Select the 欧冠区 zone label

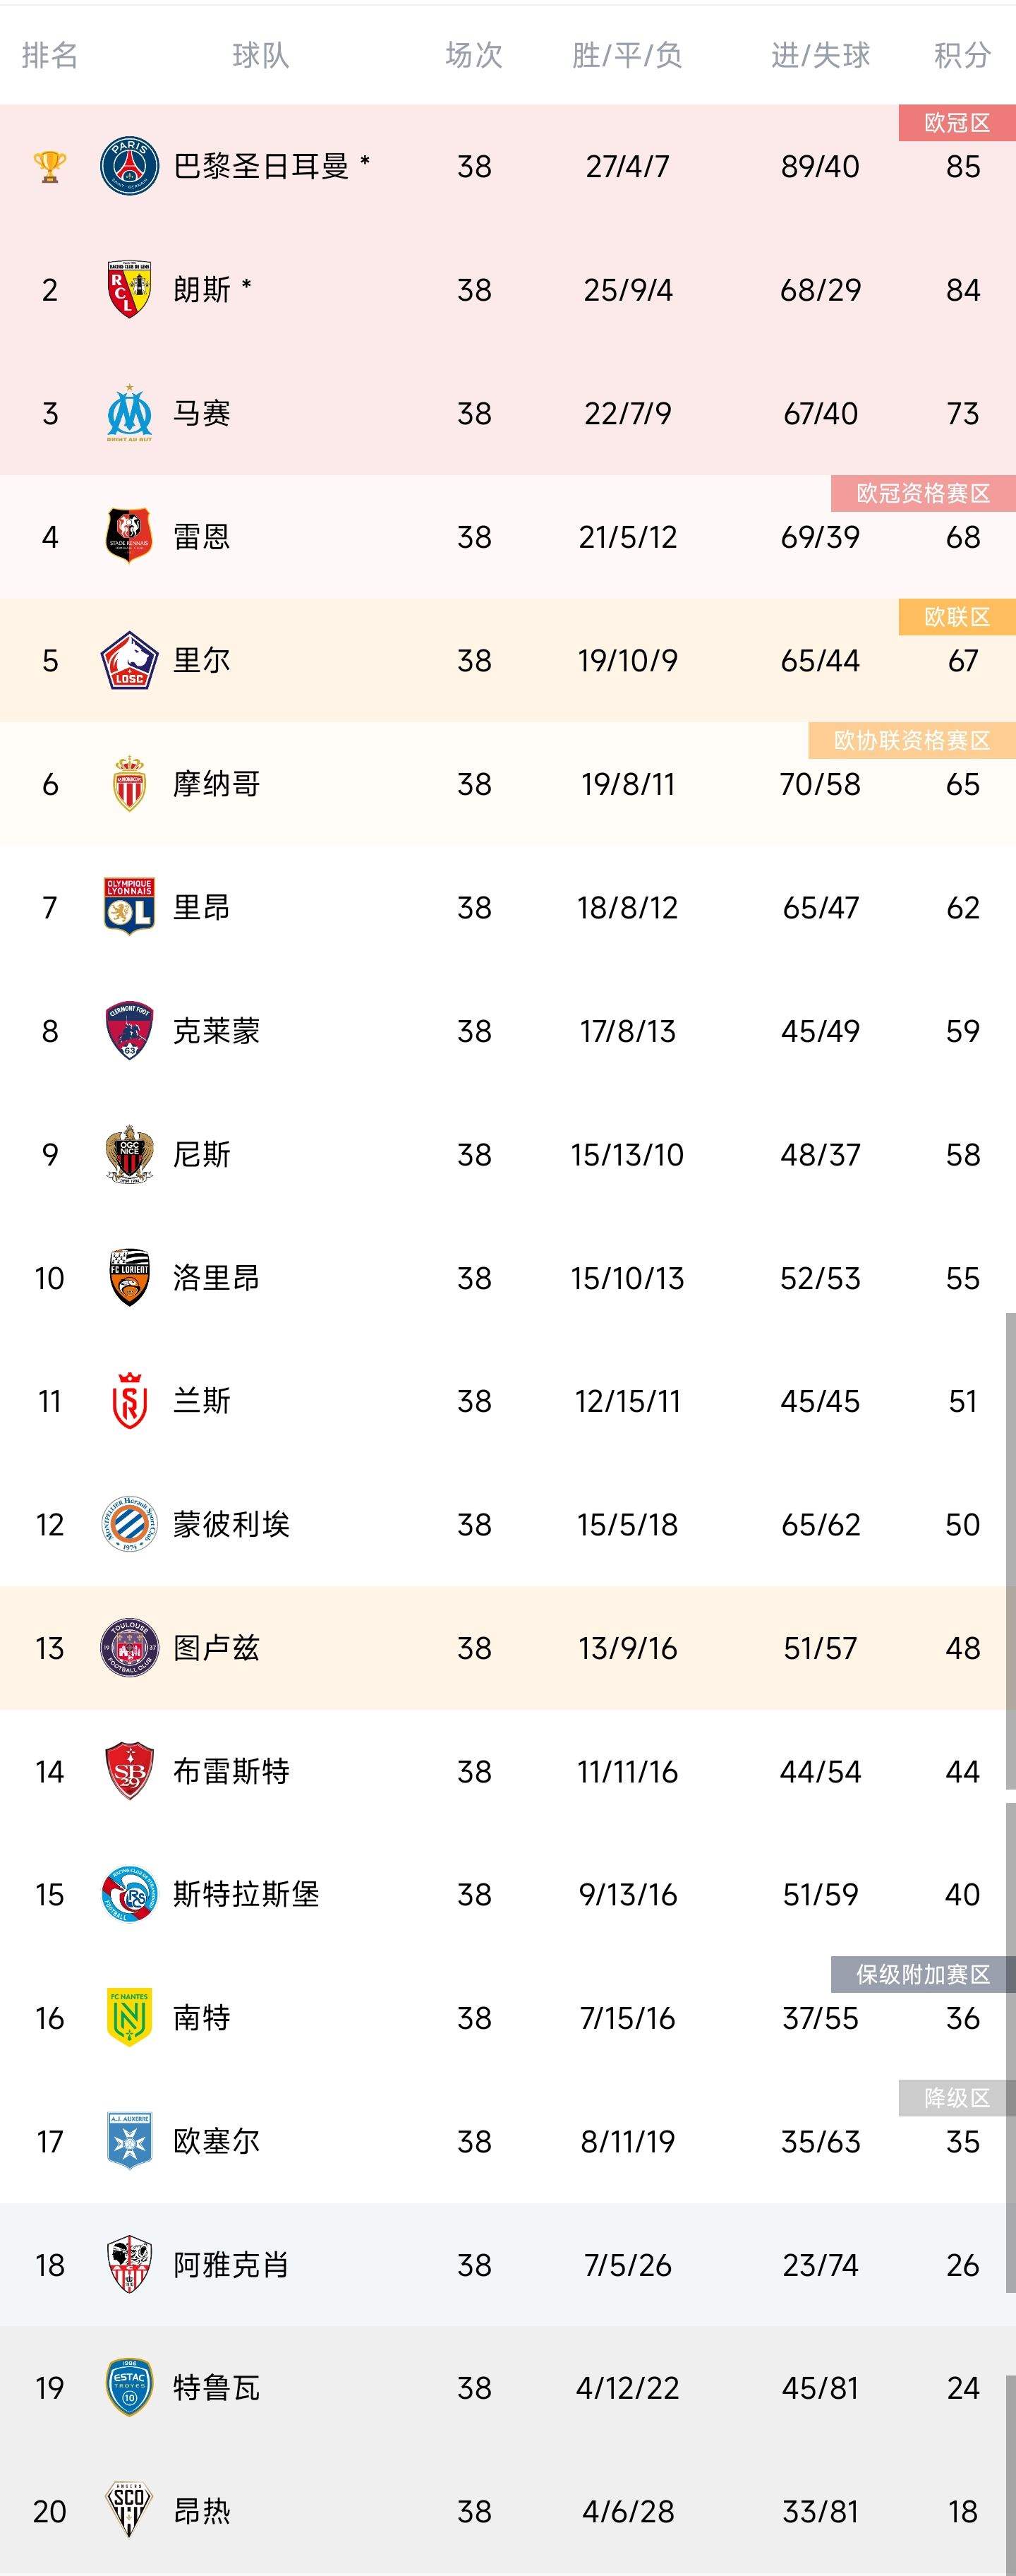click(x=957, y=123)
